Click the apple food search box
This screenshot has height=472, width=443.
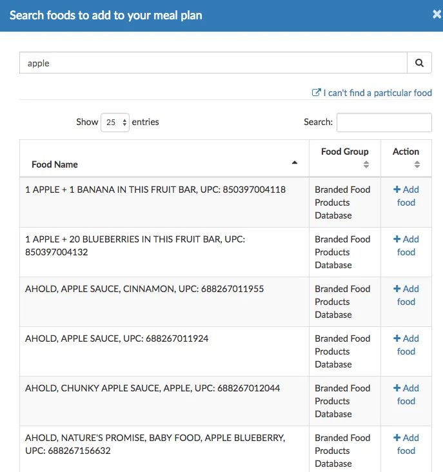pos(213,63)
